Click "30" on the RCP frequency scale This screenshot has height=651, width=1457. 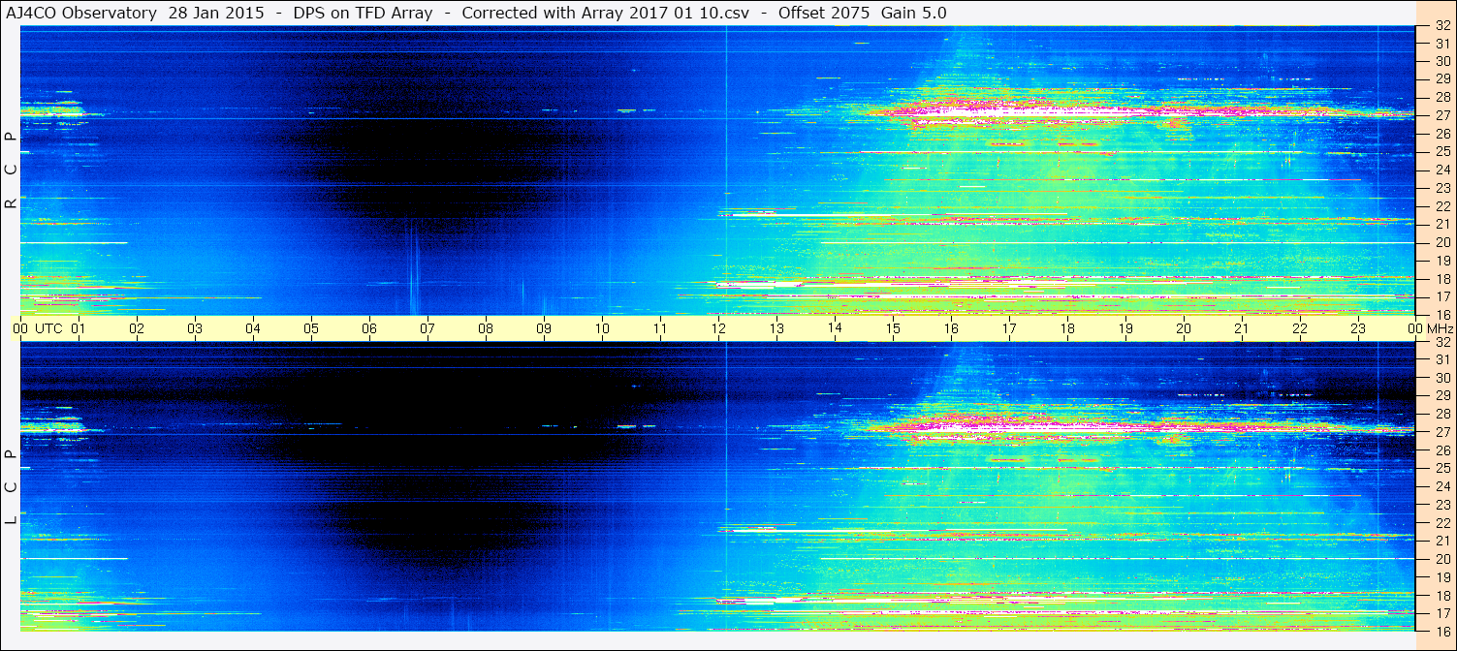1441,61
